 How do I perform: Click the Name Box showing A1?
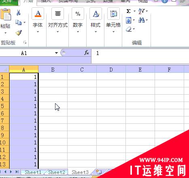tap(27, 53)
